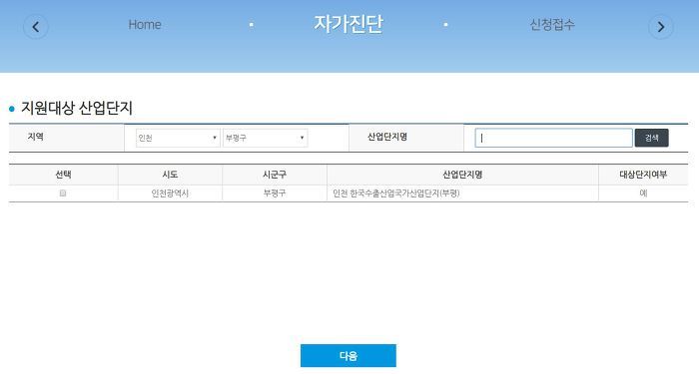The image size is (699, 374).
Task: Select 인천 한국수출산업국가산업단지(부평) cell
Action: pos(462,193)
